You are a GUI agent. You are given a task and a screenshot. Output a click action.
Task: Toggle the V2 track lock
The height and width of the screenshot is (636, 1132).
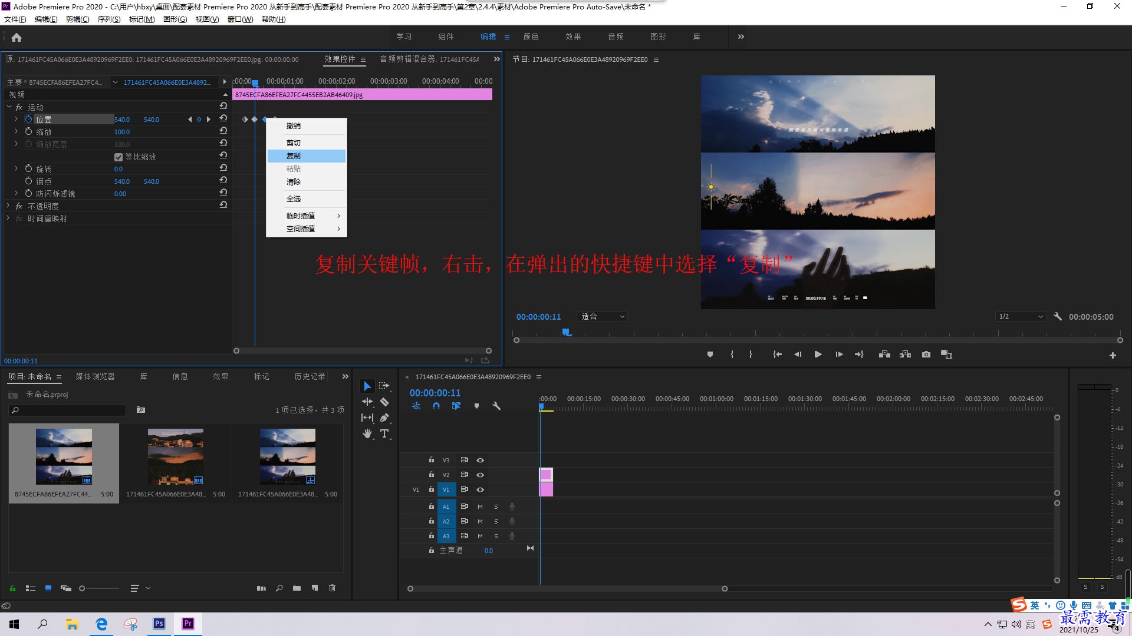(431, 475)
